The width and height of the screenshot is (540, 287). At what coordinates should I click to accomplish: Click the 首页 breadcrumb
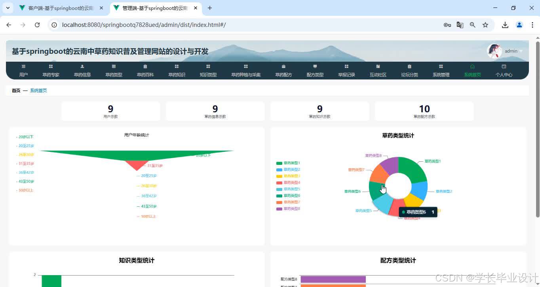point(16,91)
